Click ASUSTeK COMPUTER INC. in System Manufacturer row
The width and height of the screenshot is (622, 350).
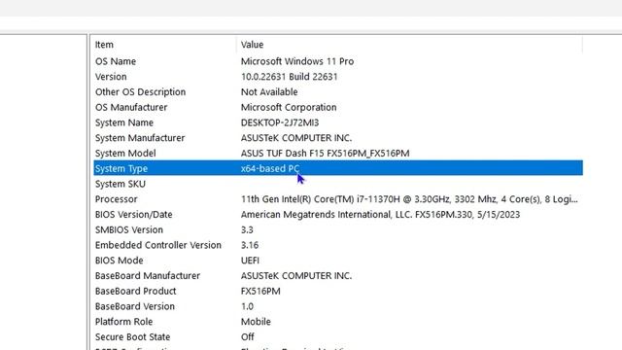[x=295, y=138]
